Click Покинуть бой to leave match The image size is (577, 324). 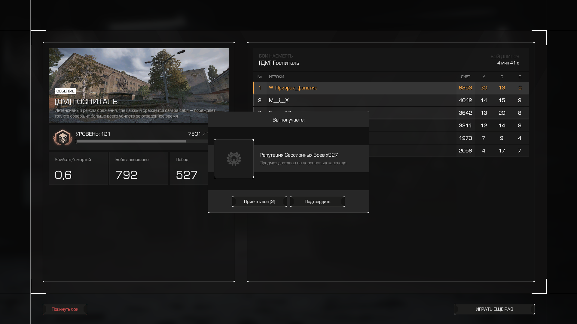coord(65,309)
